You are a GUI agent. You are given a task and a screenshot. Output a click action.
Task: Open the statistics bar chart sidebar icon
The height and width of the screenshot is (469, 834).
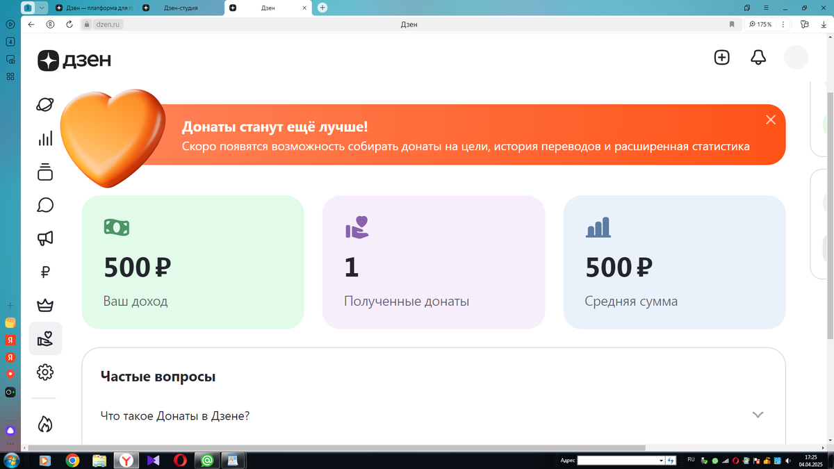pyautogui.click(x=45, y=138)
